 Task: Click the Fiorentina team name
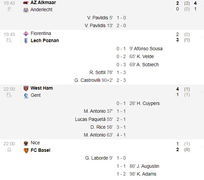point(41,34)
